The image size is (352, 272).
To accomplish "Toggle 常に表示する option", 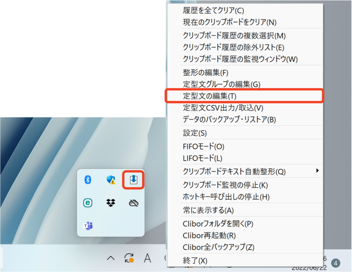I will pyautogui.click(x=208, y=210).
